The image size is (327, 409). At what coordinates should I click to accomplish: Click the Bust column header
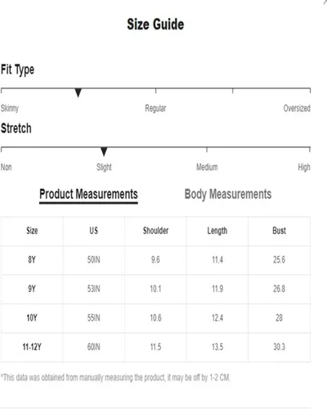(x=279, y=231)
